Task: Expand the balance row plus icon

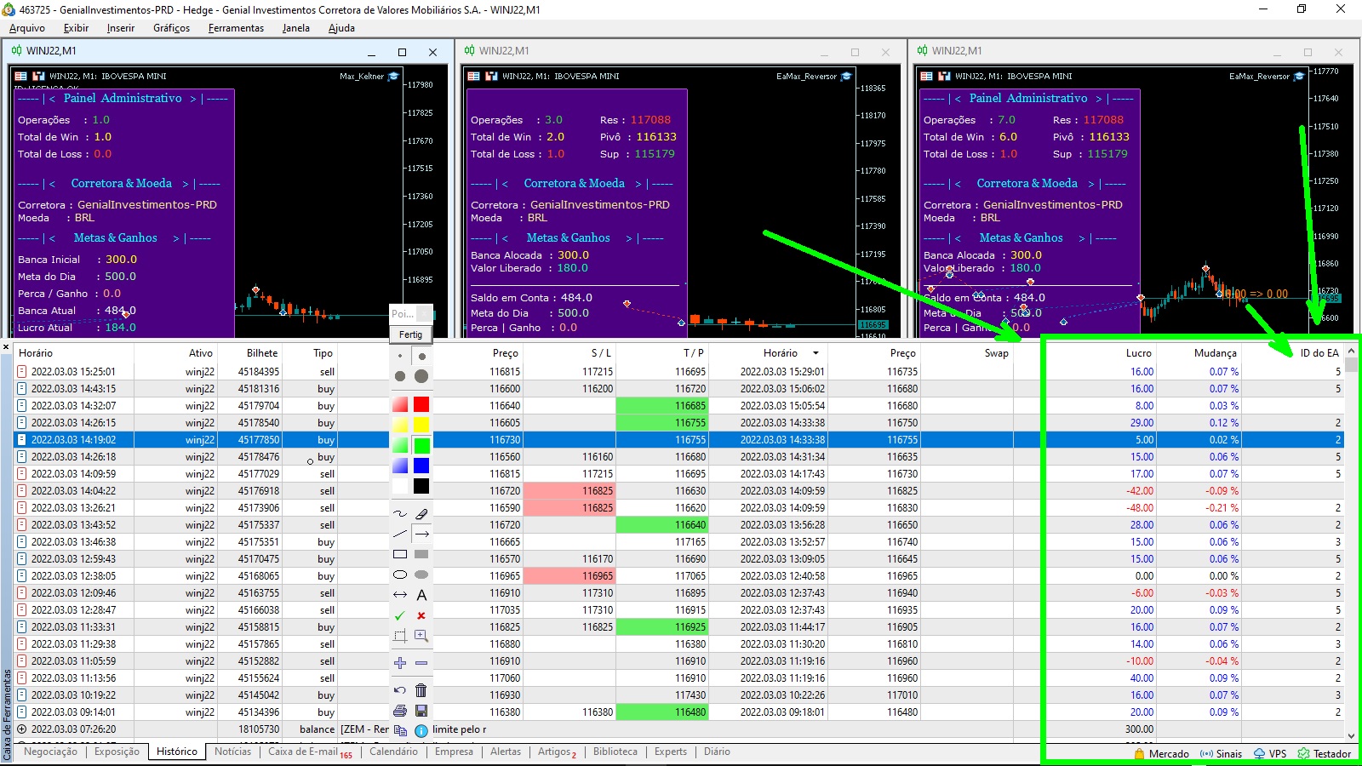Action: click(x=22, y=729)
